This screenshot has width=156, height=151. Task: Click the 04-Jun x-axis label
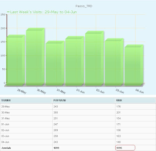pyautogui.click(x=140, y=91)
